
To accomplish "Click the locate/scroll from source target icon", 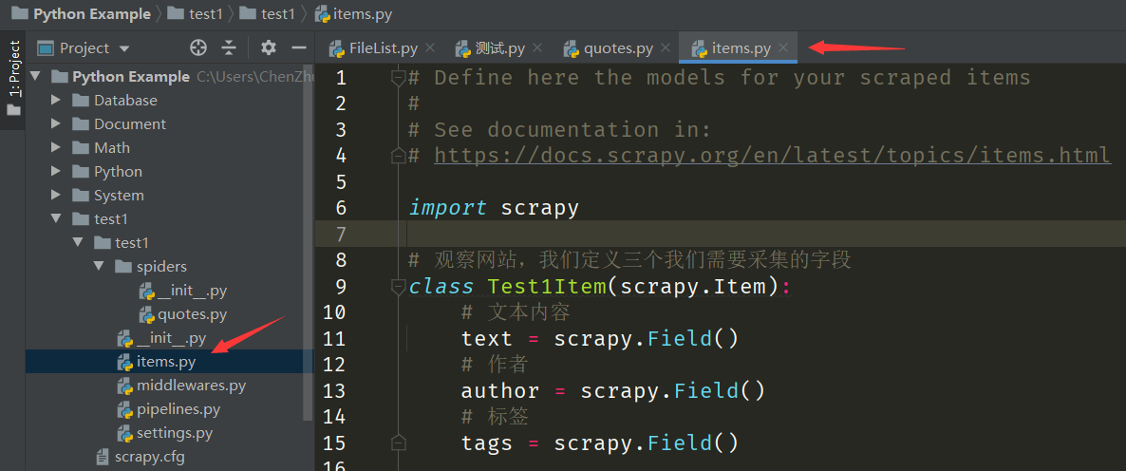I will (x=198, y=47).
